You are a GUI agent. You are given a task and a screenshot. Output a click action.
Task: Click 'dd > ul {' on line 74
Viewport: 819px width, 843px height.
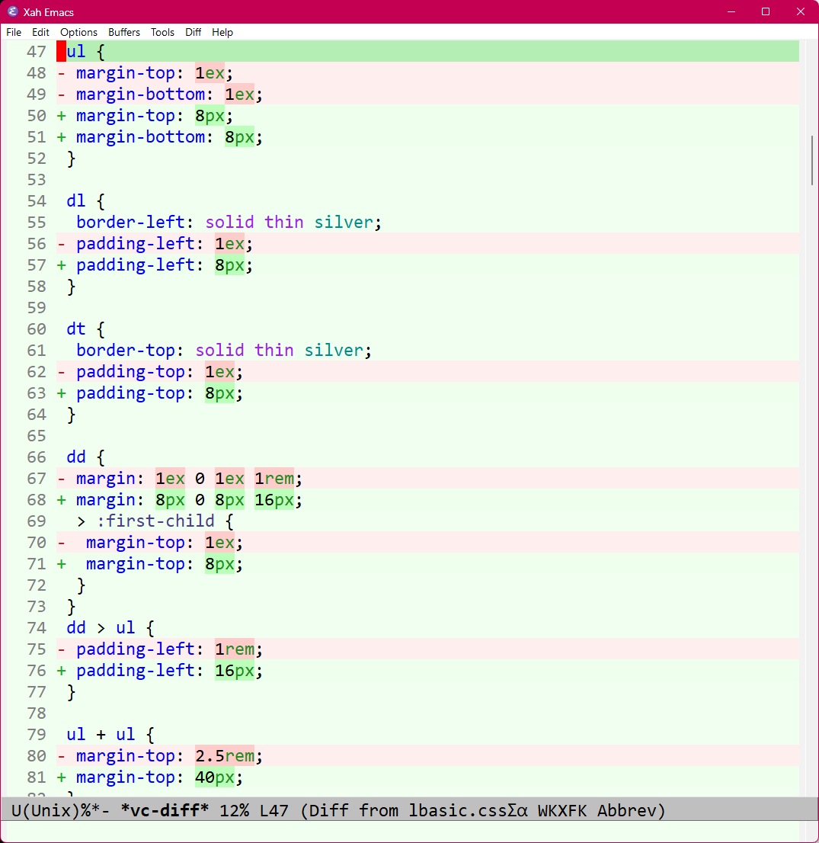(110, 627)
